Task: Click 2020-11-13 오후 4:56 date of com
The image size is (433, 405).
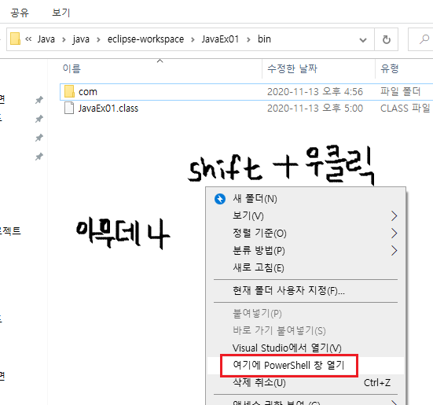Action: 315,92
